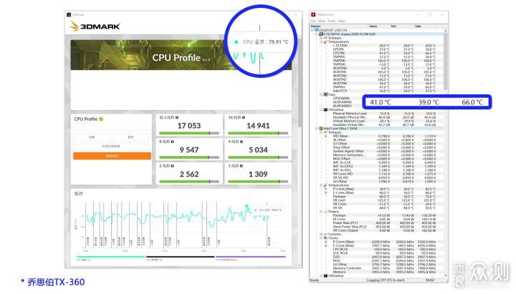
Task: Expand motherboard Voltages node
Action: 321,38
